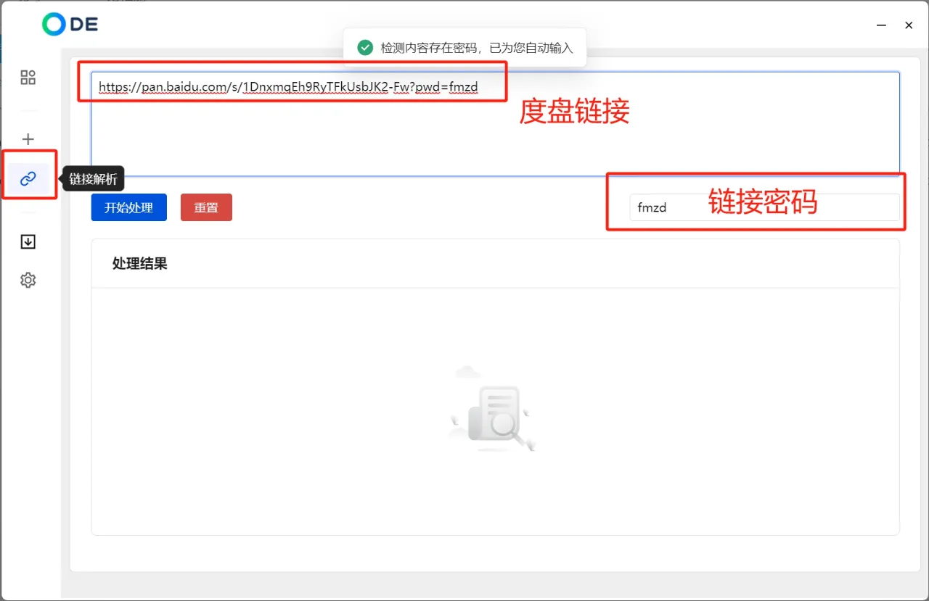Click the ODE logo at top left
929x601 pixels.
click(70, 25)
